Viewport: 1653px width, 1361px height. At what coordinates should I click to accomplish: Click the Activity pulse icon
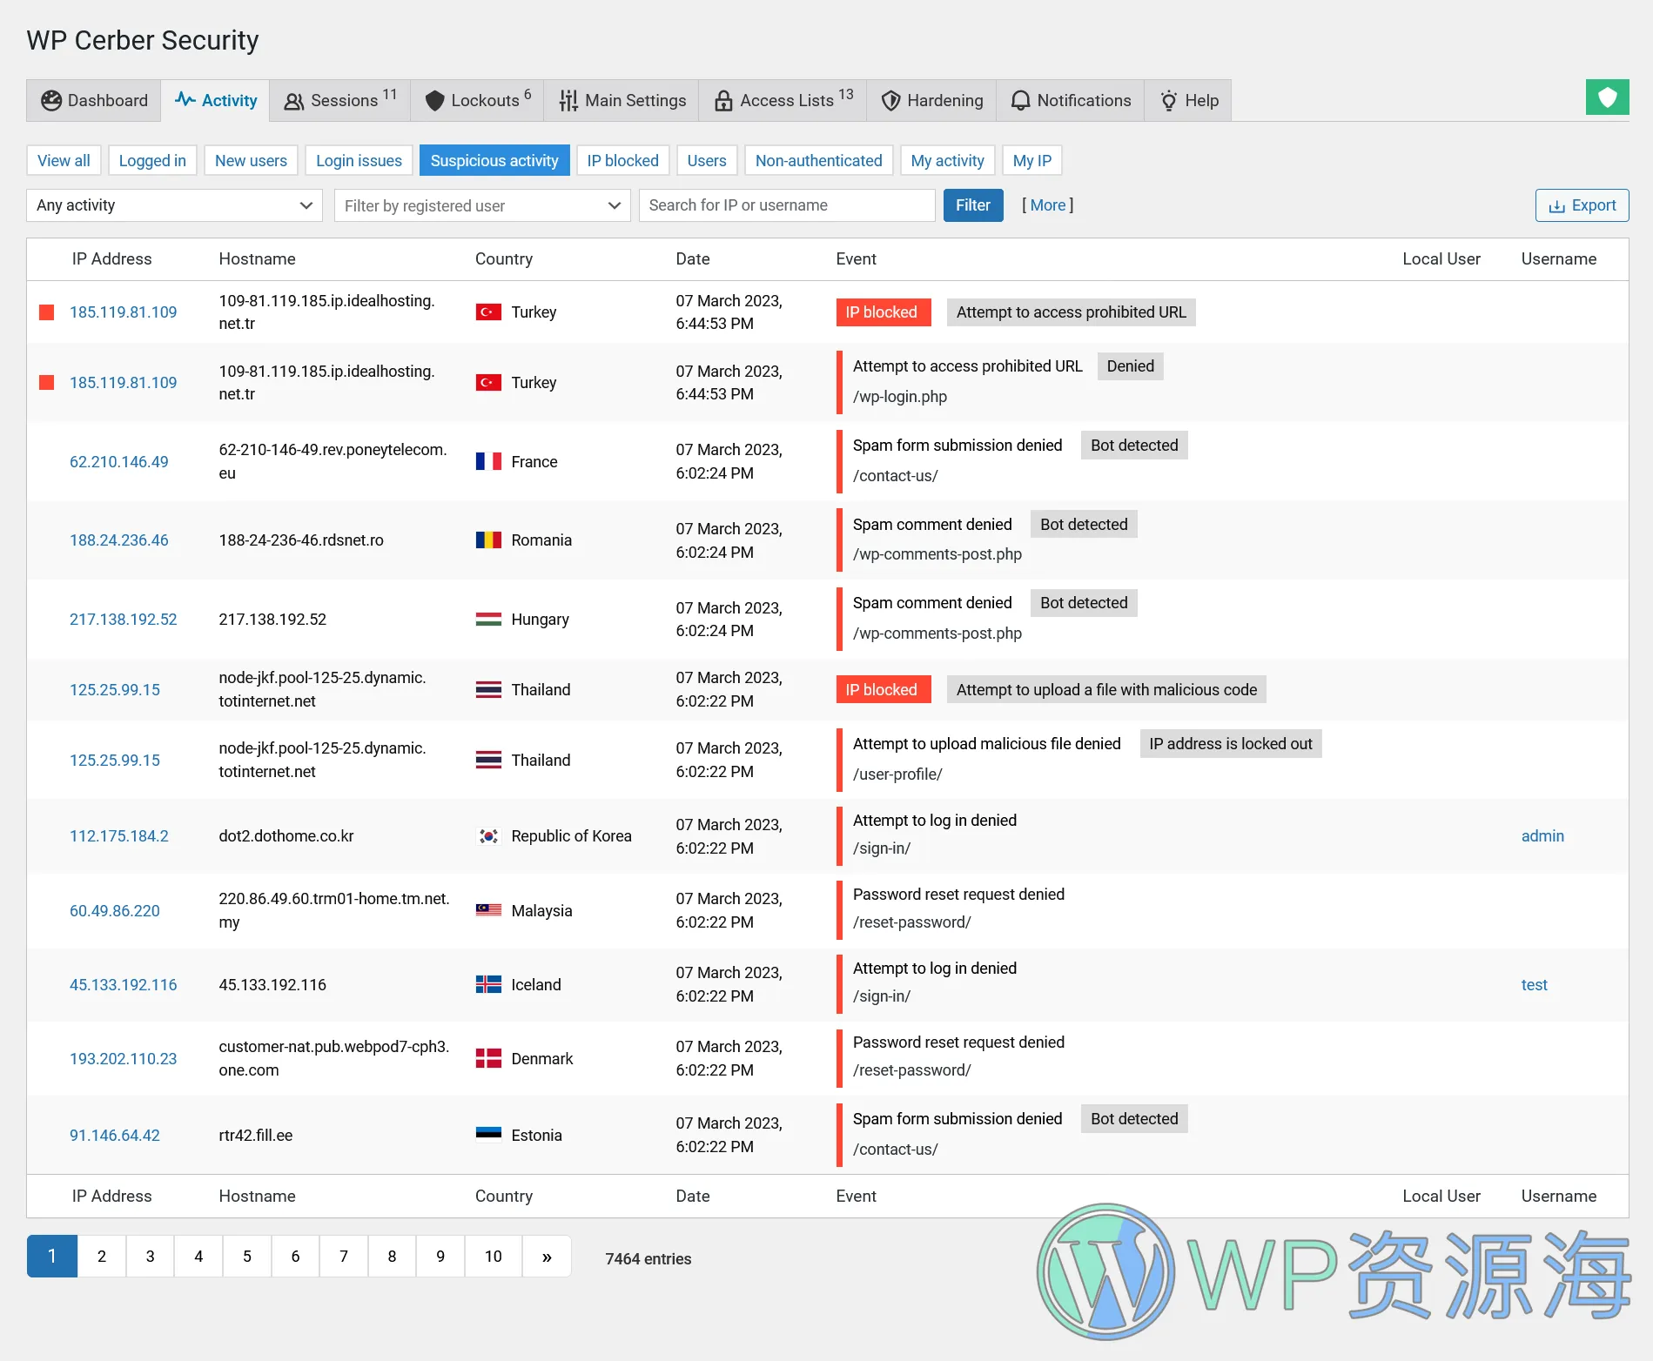[x=185, y=99]
